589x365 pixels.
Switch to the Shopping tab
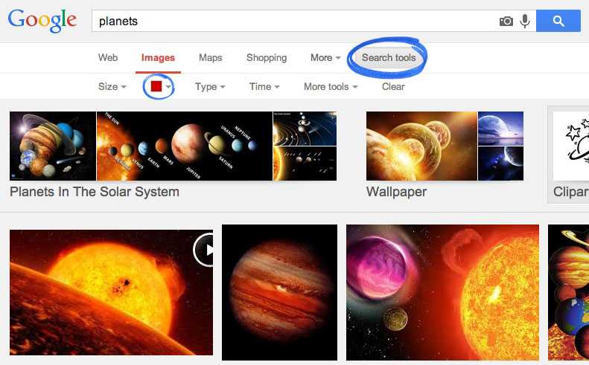[x=267, y=58]
